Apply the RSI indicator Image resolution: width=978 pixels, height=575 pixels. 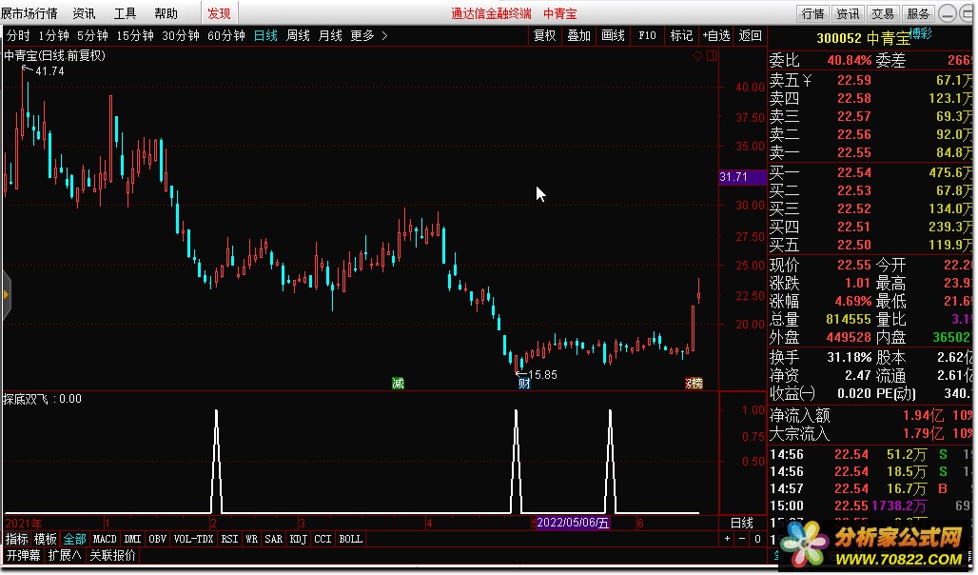point(229,539)
